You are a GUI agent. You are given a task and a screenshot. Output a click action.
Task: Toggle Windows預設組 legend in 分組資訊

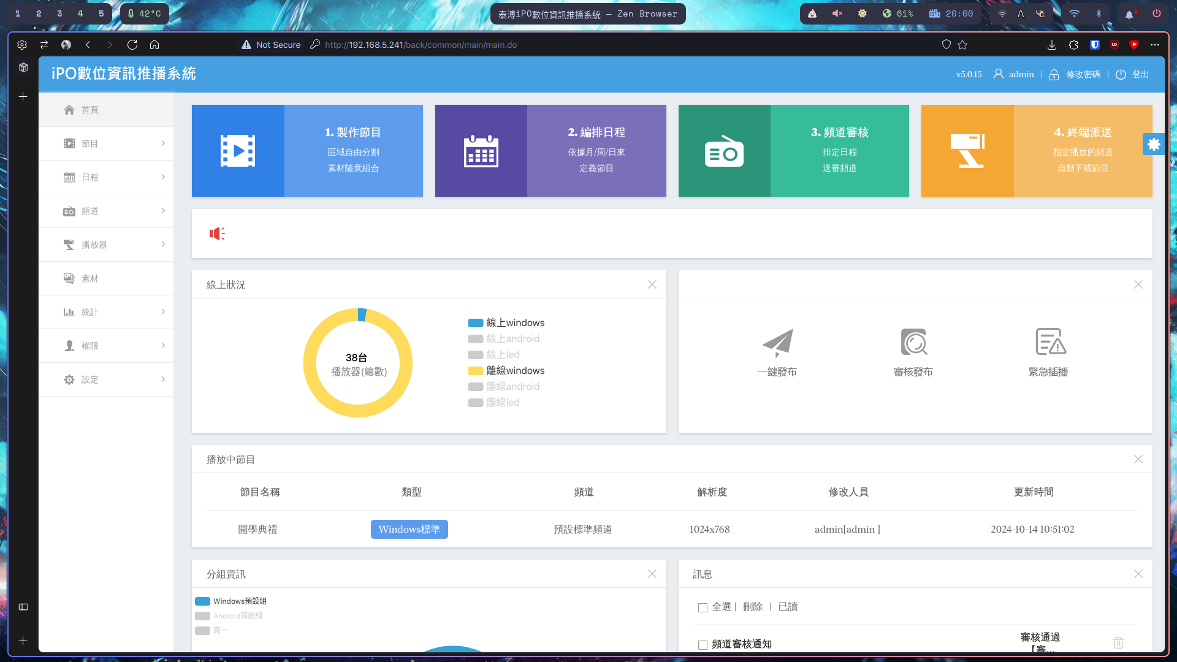click(x=230, y=601)
